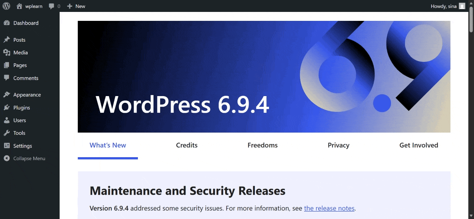Select the Posts pin icon in the sidebar
This screenshot has width=474, height=219.
click(6, 39)
